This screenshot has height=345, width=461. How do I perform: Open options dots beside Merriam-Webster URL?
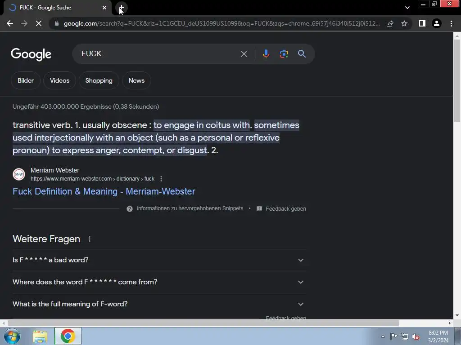pos(161,179)
